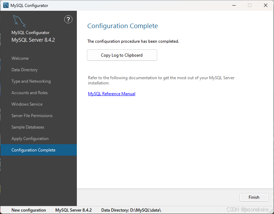This screenshot has height=214, width=274.
Task: Select the Data Directory step
Action: 24,70
